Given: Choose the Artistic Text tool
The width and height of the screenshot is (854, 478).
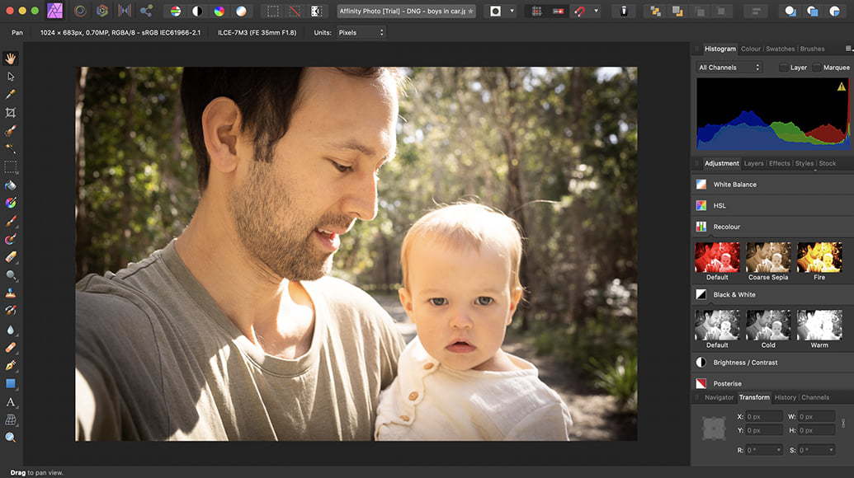Looking at the screenshot, I should click(11, 402).
